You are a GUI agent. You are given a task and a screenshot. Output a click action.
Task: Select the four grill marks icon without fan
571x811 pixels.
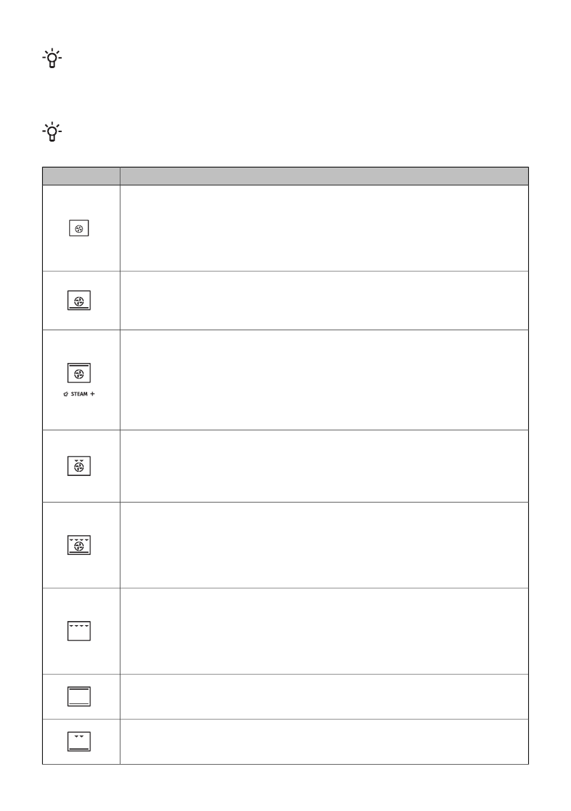[80, 631]
